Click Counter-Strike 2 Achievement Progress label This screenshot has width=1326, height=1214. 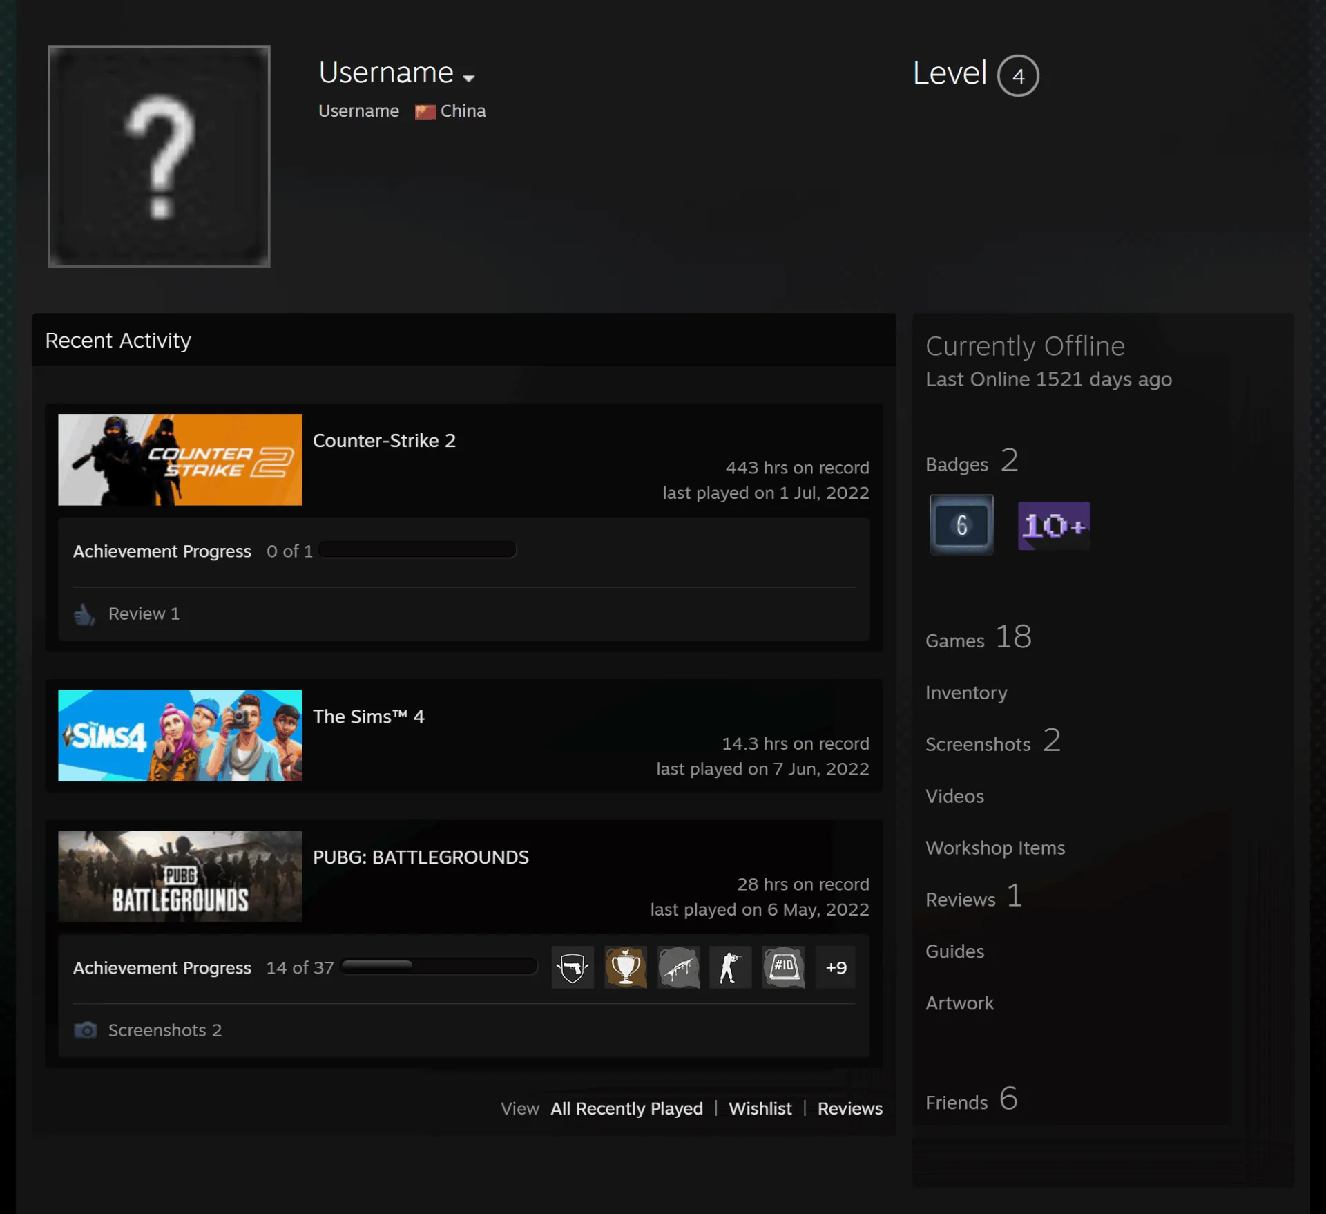coord(162,551)
